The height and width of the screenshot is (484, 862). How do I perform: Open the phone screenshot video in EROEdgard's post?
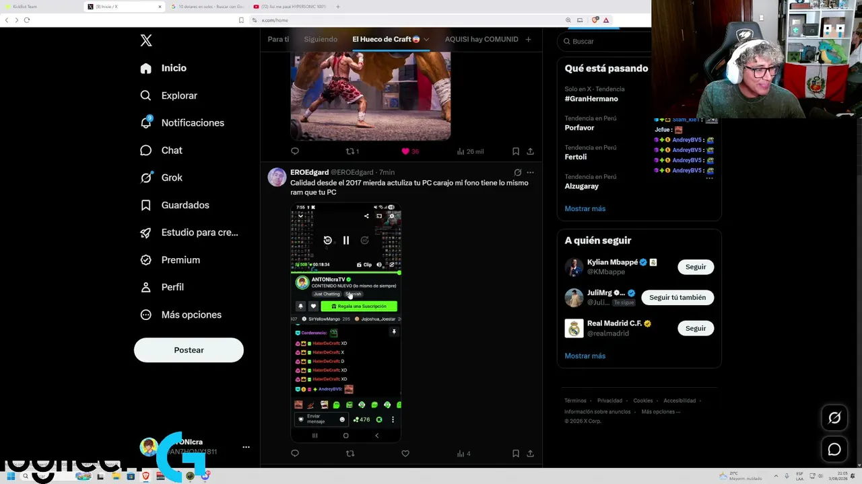click(346, 323)
